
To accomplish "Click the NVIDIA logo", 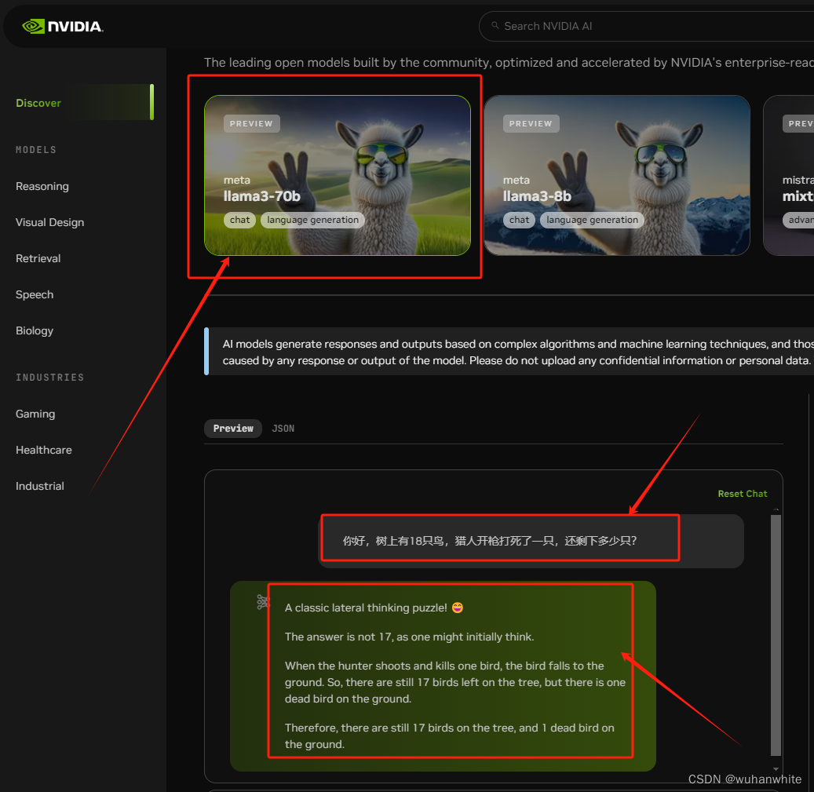I will tap(62, 26).
